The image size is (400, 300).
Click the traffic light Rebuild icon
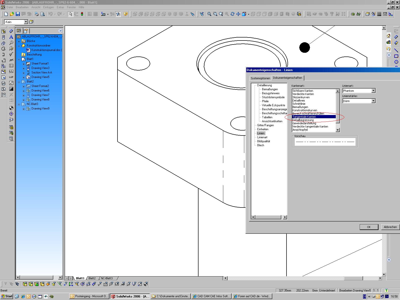82,14
